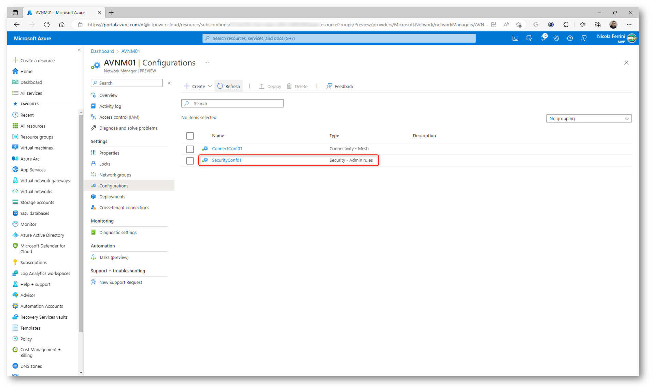The image size is (653, 390).
Task: Open the notifications bell icon
Action: (542, 39)
